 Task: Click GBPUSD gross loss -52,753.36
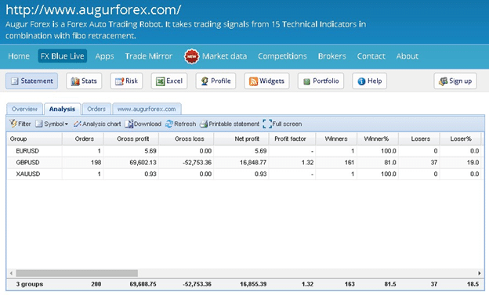tap(197, 163)
